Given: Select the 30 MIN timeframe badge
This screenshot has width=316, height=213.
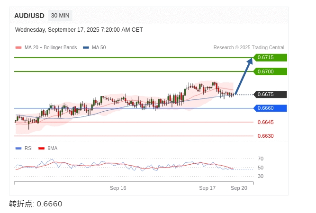Looking at the screenshot, I should (x=60, y=16).
